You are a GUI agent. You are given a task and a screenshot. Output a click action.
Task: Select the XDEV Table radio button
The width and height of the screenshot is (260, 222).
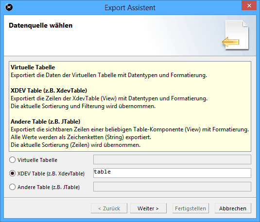pyautogui.click(x=13, y=174)
